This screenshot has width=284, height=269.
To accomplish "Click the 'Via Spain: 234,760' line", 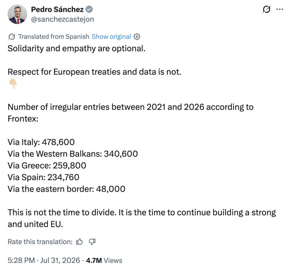I will click(x=44, y=177).
